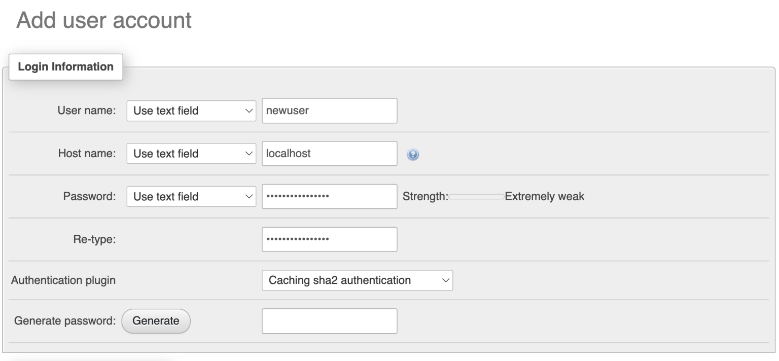
Task: Focus the newuser username text field
Action: pos(329,111)
